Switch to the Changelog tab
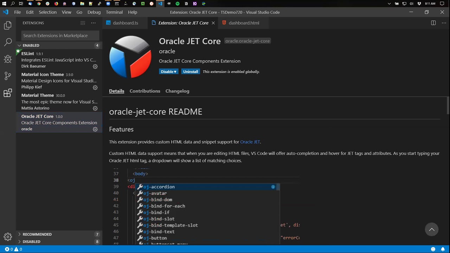The width and height of the screenshot is (450, 253). click(177, 91)
